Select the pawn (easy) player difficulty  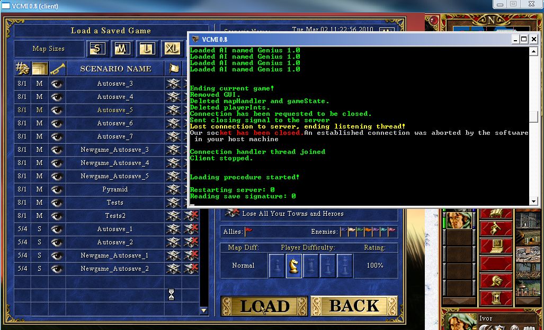tap(277, 265)
